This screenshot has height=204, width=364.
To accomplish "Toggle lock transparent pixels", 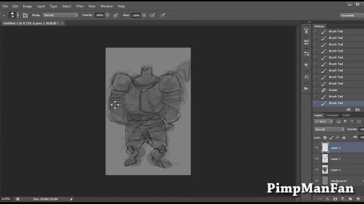I will (325, 138).
